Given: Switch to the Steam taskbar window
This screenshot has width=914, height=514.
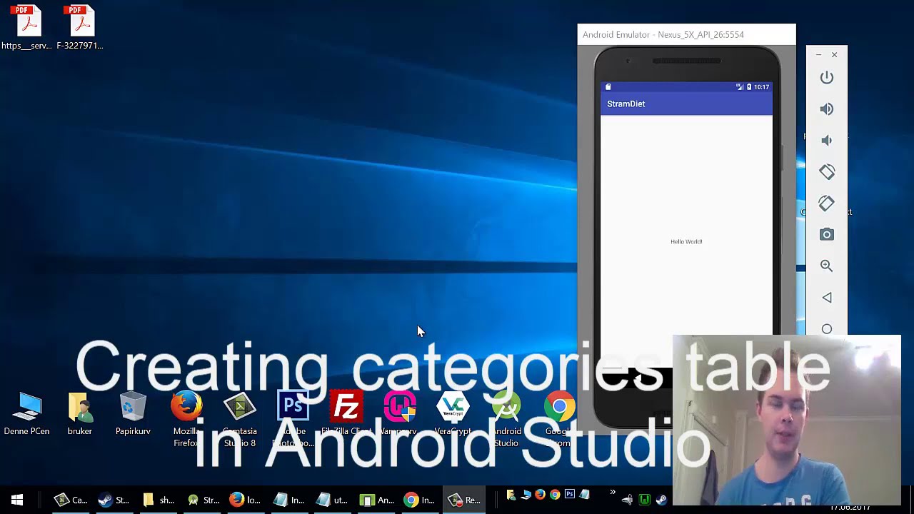Looking at the screenshot, I should tap(114, 500).
